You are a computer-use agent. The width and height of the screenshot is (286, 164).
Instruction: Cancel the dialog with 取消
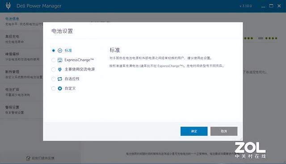[224, 131]
